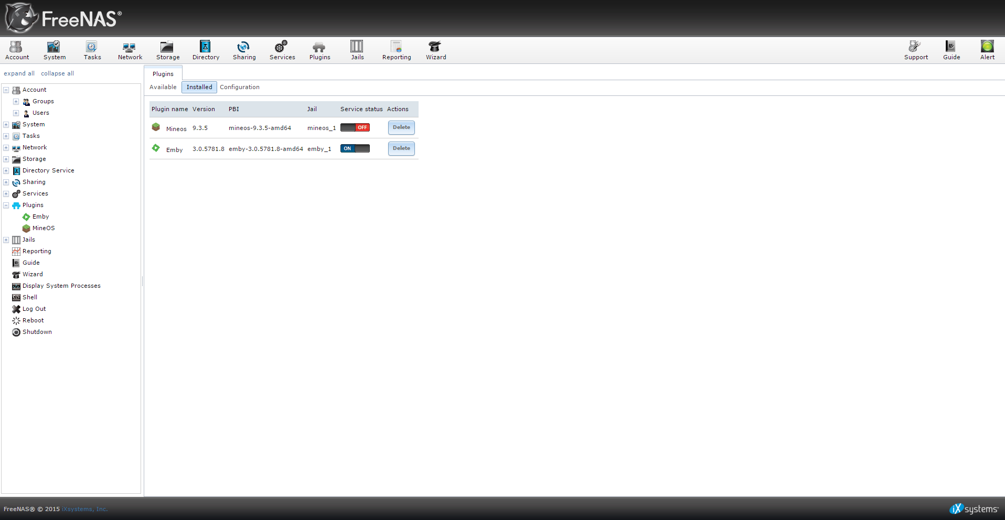Viewport: 1005px width, 520px height.
Task: Click Reboot in sidebar
Action: (33, 320)
